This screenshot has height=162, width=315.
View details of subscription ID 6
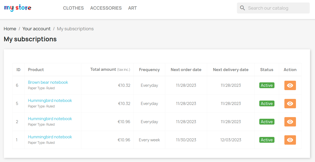point(290,85)
